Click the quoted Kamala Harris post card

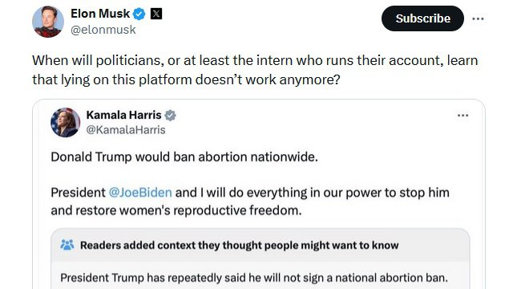(x=259, y=194)
